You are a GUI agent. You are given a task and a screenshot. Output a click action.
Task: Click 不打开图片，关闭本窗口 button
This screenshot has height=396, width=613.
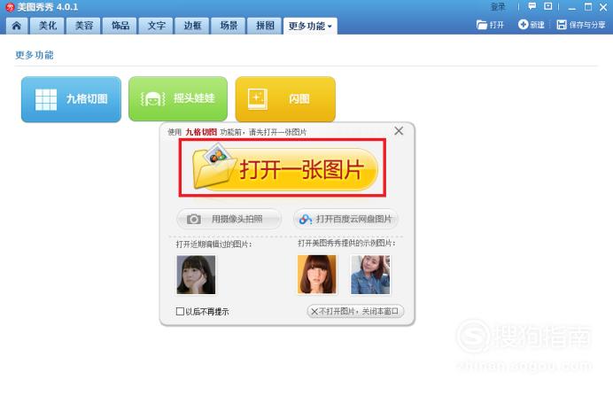355,311
